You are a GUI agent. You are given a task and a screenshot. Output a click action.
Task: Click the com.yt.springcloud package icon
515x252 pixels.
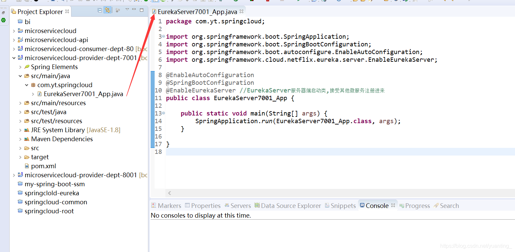click(33, 85)
